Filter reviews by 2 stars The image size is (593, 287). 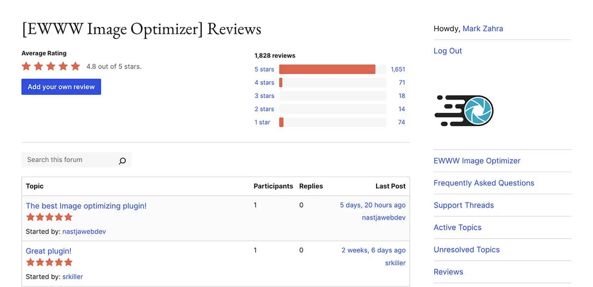(264, 109)
